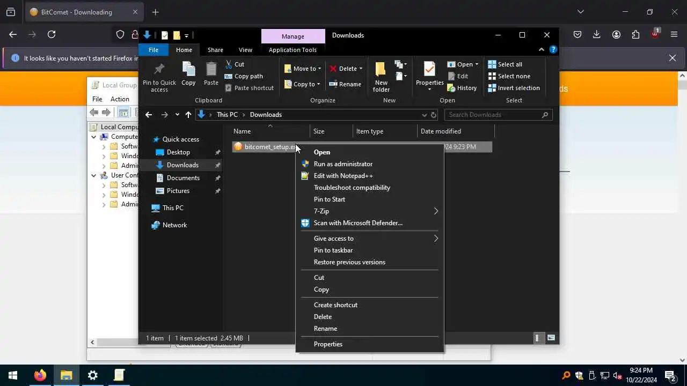Viewport: 687px width, 386px height.
Task: Open Firefox downloads panel icon
Action: pyautogui.click(x=596, y=34)
